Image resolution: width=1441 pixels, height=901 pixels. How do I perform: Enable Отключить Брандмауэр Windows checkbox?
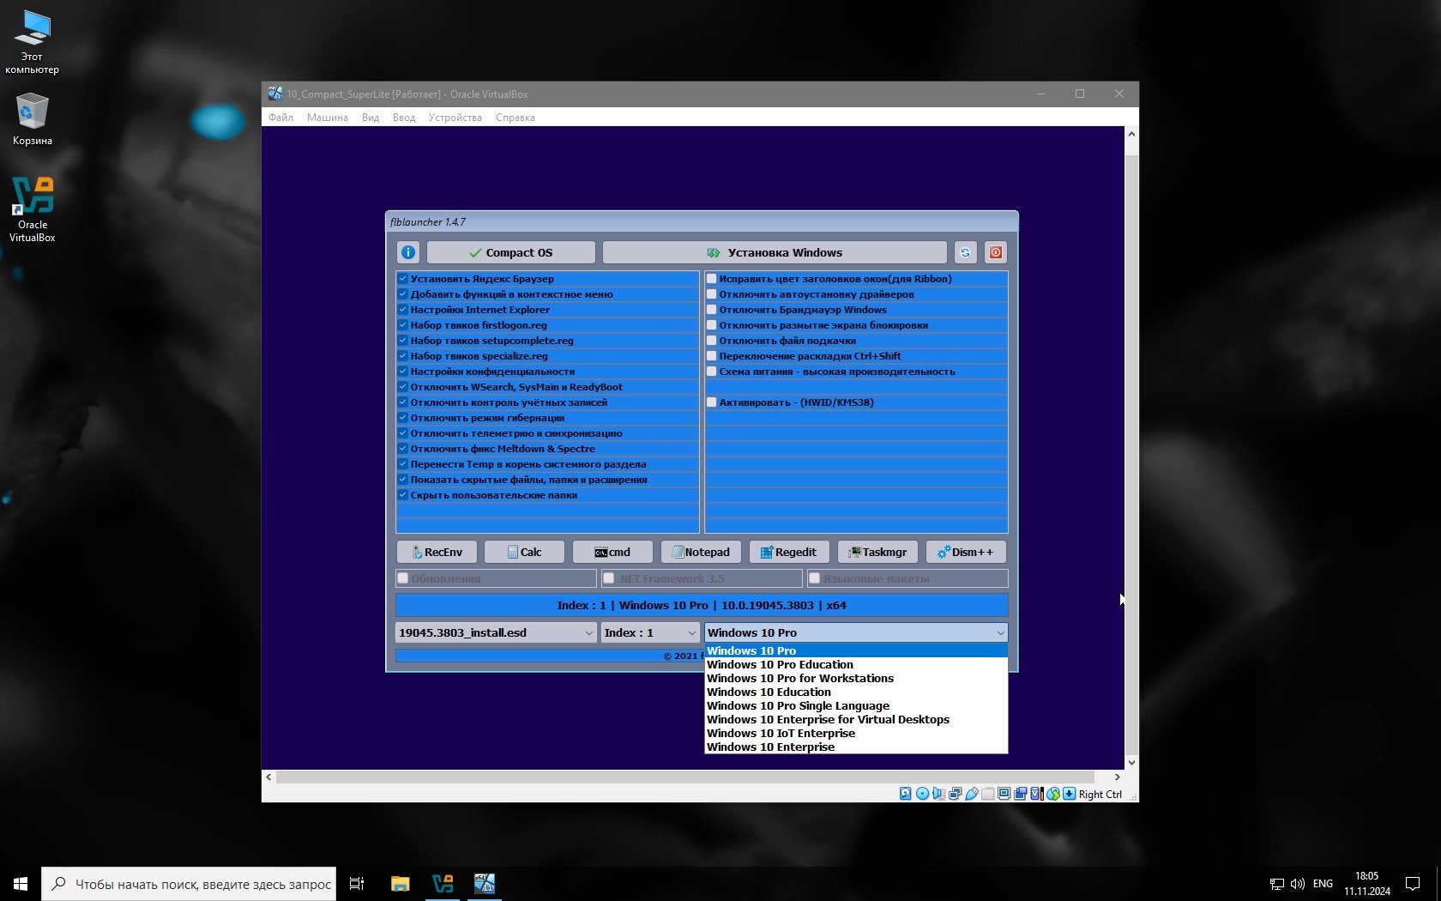pos(712,310)
